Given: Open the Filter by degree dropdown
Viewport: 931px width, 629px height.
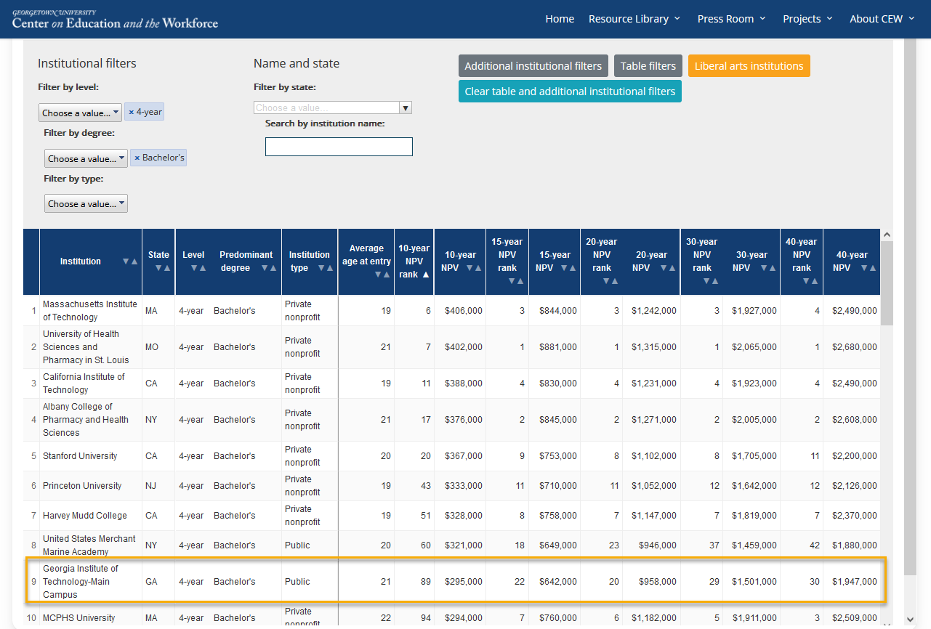Looking at the screenshot, I should (86, 158).
